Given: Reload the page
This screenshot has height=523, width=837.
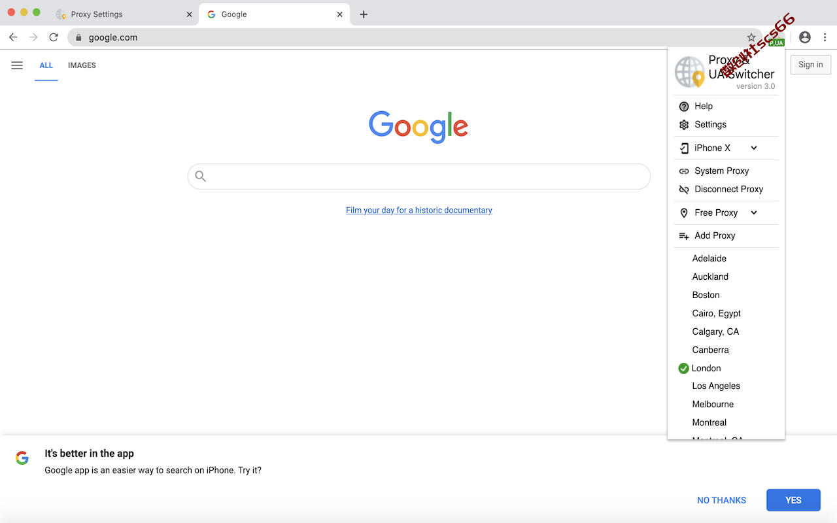Looking at the screenshot, I should 54,37.
